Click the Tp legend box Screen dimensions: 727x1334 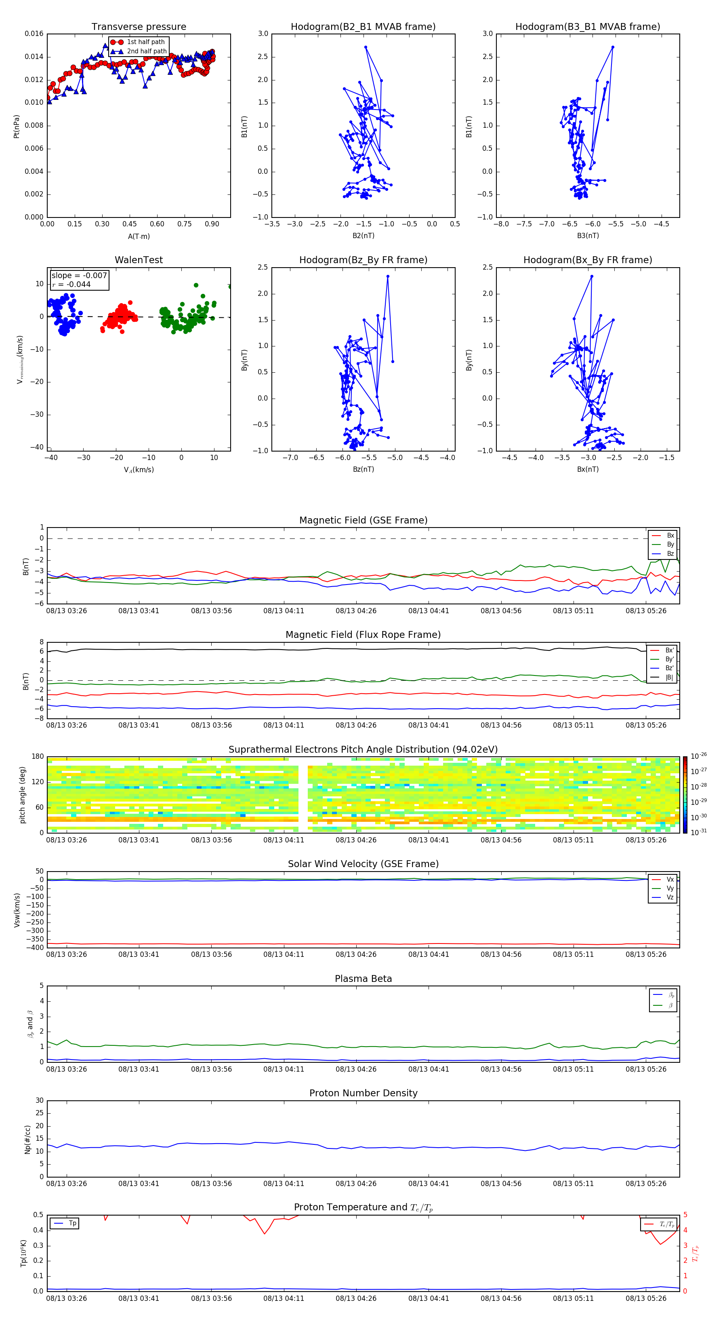pos(64,1223)
